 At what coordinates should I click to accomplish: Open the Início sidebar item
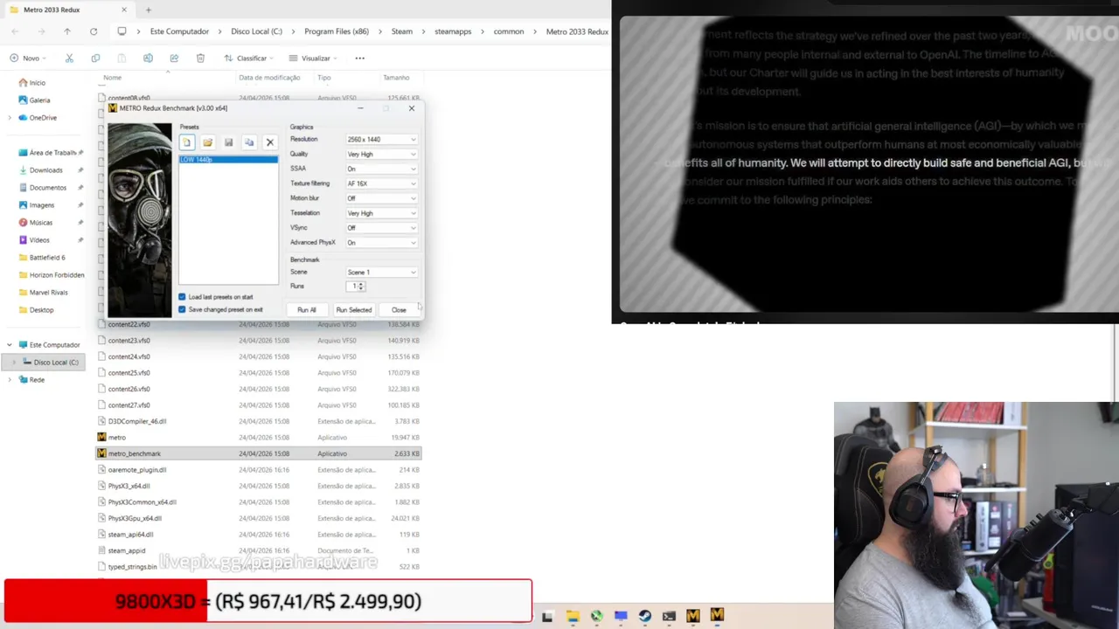tap(37, 83)
